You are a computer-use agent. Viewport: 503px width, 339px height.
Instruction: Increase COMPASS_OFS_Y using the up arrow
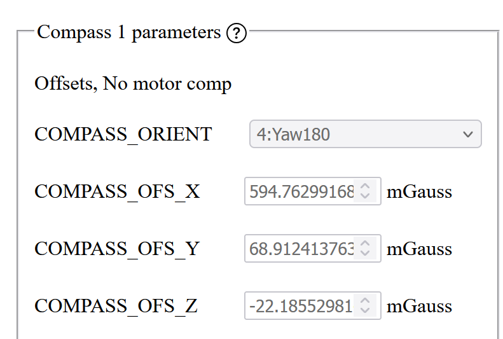[365, 244]
